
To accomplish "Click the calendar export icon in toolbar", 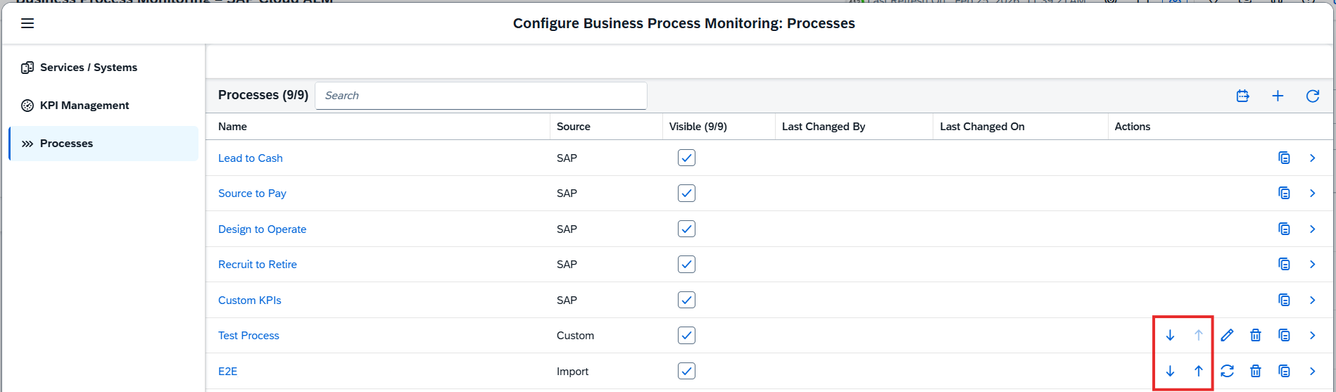I will [1242, 96].
